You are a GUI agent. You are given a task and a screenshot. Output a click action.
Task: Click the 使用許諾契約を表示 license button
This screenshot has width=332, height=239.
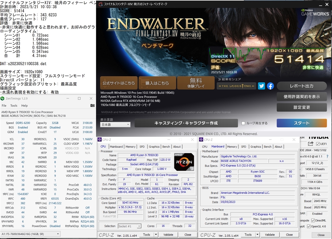(302, 97)
